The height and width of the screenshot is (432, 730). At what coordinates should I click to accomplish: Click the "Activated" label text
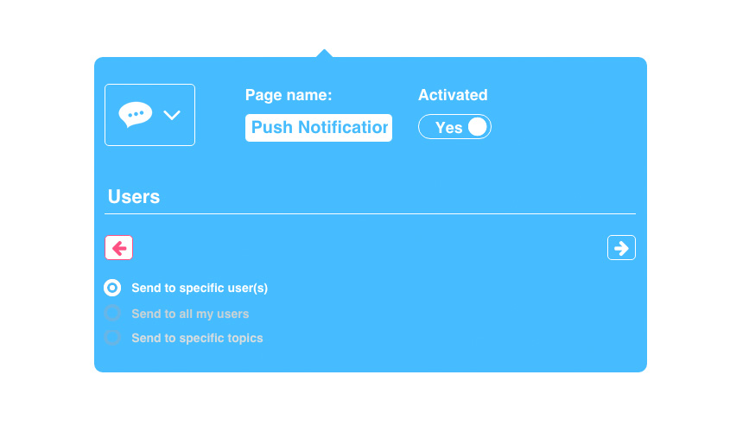tap(453, 95)
